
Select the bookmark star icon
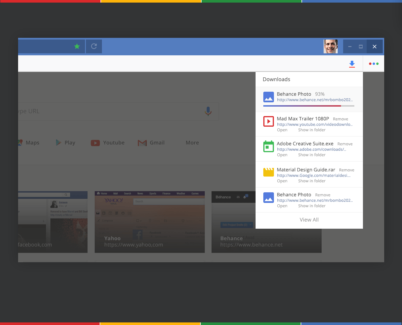(x=77, y=46)
